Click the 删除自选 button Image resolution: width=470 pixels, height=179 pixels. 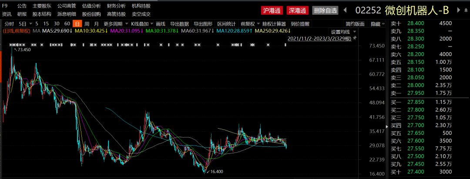pos(325,10)
